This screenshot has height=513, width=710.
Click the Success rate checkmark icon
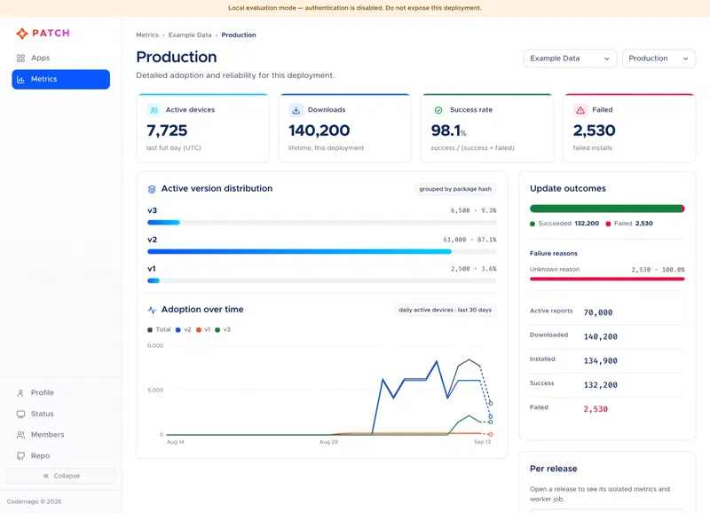click(x=438, y=110)
